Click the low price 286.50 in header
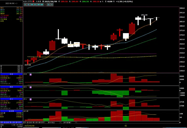The height and width of the screenshot is (128, 187). tap(85, 2)
